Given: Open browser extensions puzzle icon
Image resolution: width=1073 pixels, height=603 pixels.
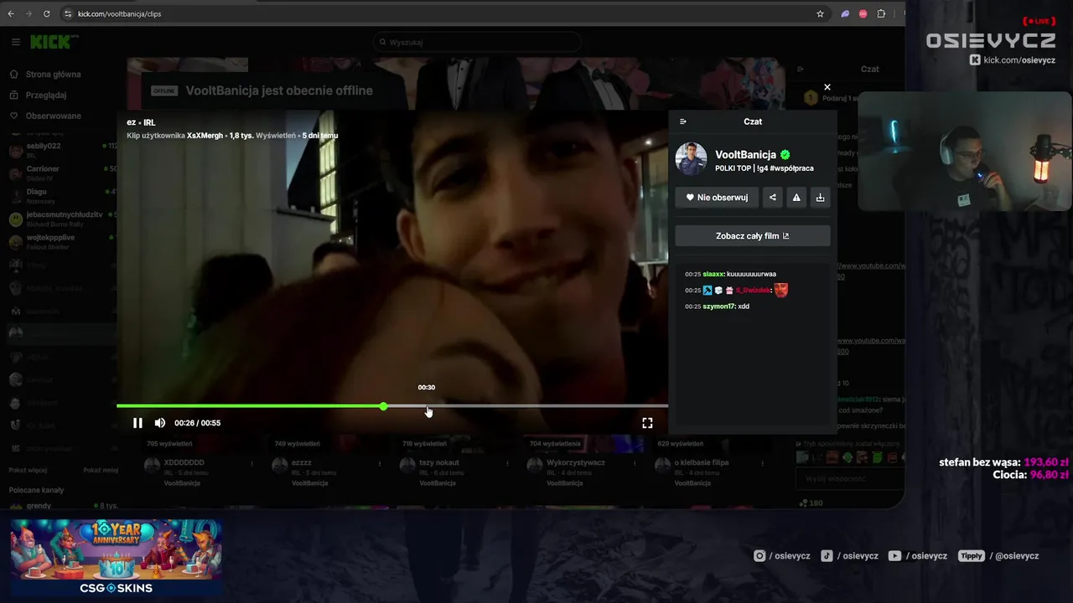Looking at the screenshot, I should 881,13.
